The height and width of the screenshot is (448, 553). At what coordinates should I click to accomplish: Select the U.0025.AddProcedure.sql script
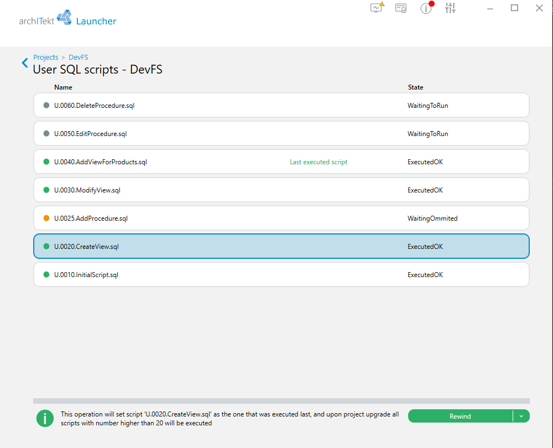(x=281, y=218)
